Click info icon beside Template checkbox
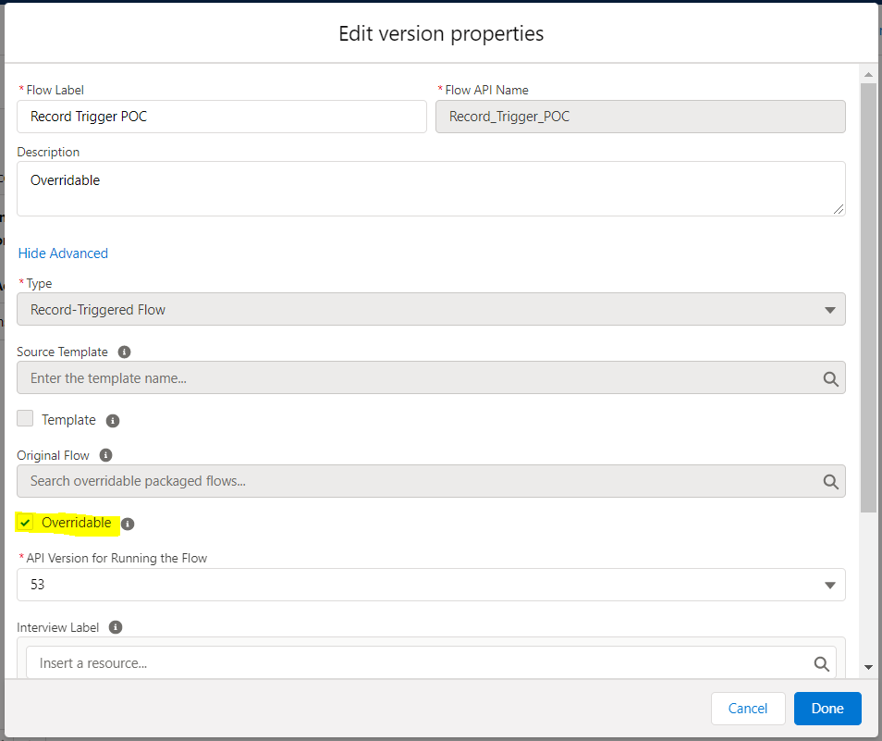This screenshot has width=882, height=741. point(113,421)
